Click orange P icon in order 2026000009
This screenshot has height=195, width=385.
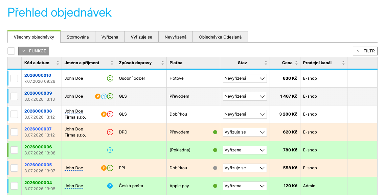[x=98, y=96]
